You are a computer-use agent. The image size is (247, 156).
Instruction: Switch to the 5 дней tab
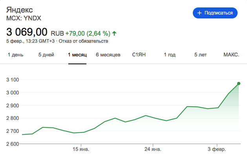(x=46, y=55)
